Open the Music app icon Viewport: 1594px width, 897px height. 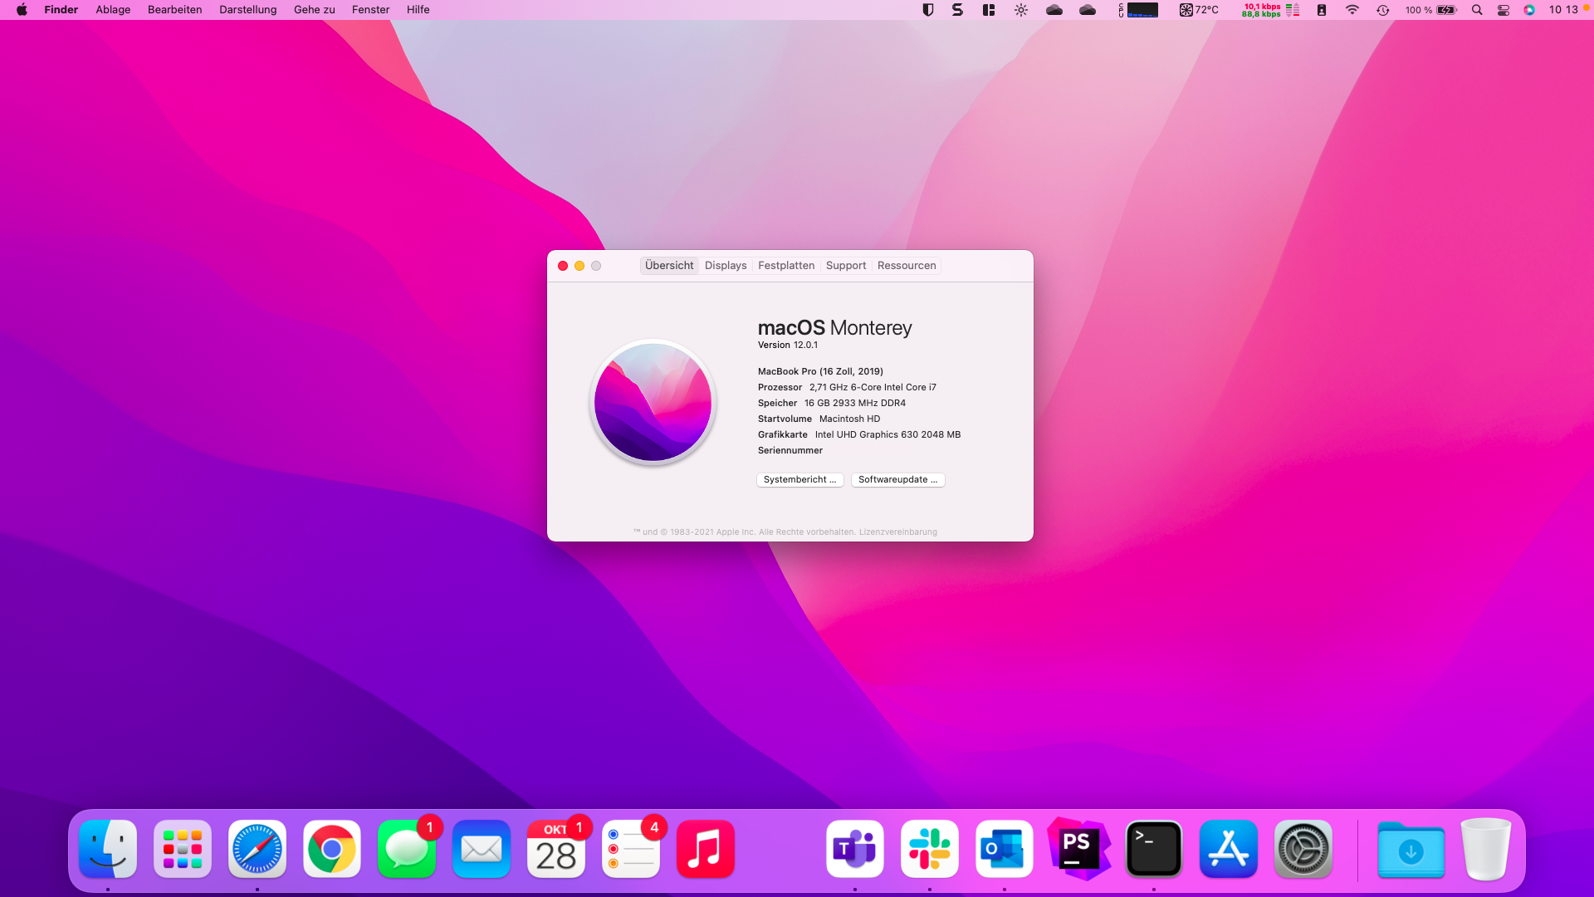[706, 849]
